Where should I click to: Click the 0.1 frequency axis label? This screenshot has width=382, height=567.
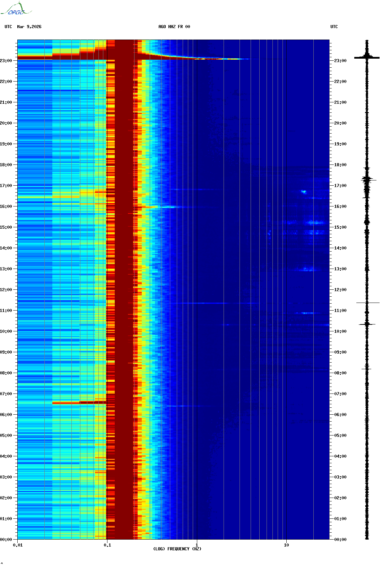tap(107, 545)
